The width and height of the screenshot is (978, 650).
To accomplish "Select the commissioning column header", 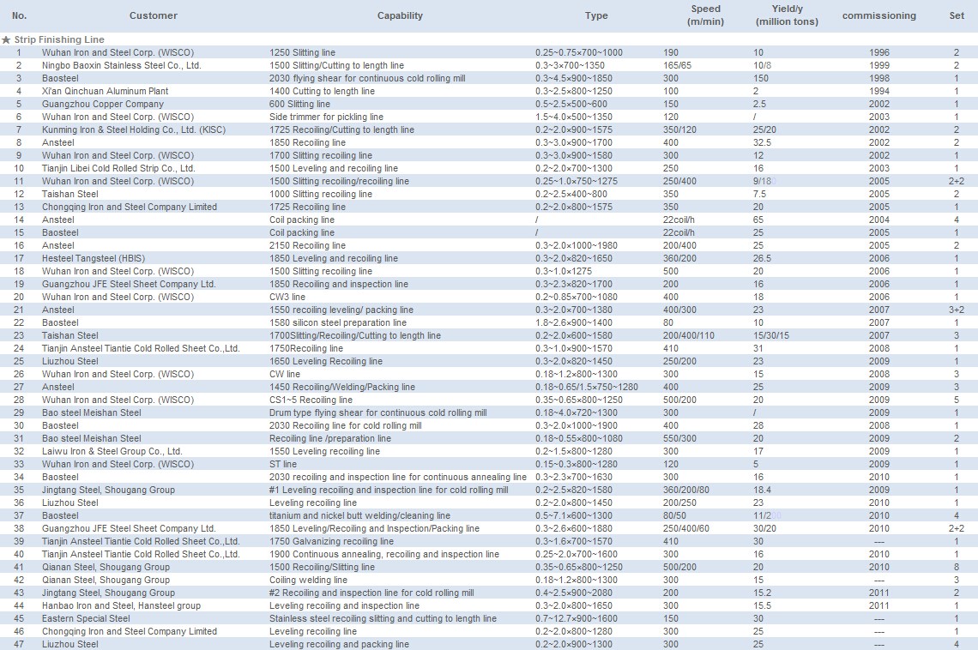I will 878,15.
